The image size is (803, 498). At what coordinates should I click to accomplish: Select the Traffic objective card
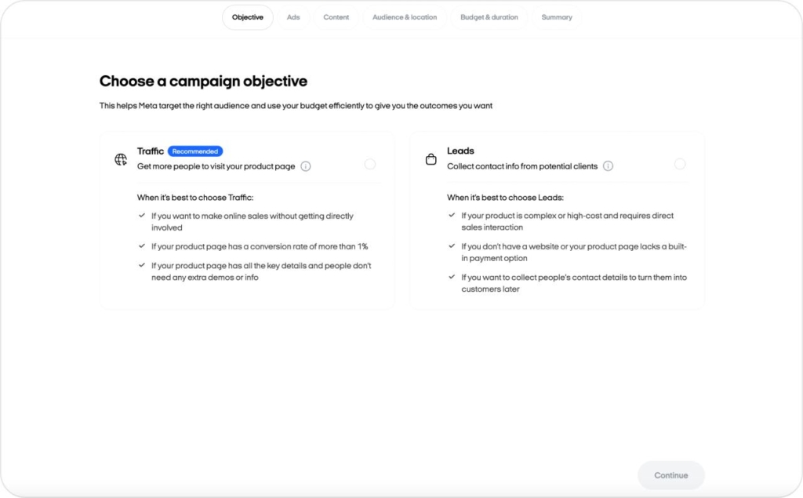[247, 220]
